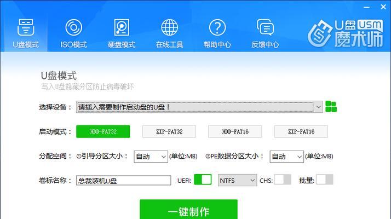
Task: Open 在线工具 globe icon
Action: click(169, 27)
